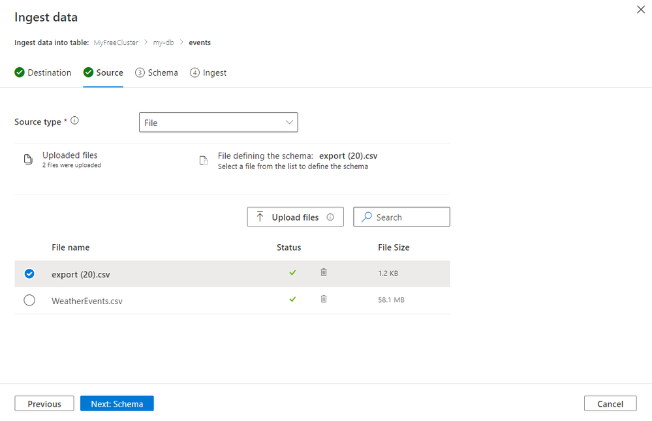The height and width of the screenshot is (421, 652).
Task: Click the Source green check icon
Action: click(x=88, y=72)
